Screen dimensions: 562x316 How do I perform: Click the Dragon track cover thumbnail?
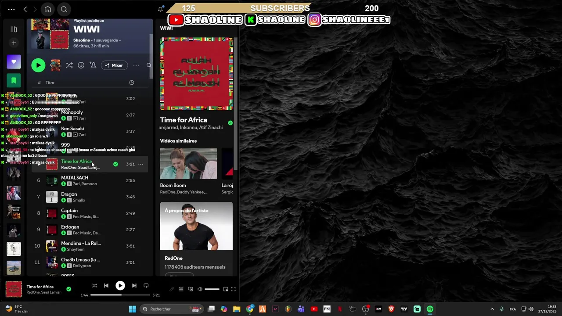(52, 197)
